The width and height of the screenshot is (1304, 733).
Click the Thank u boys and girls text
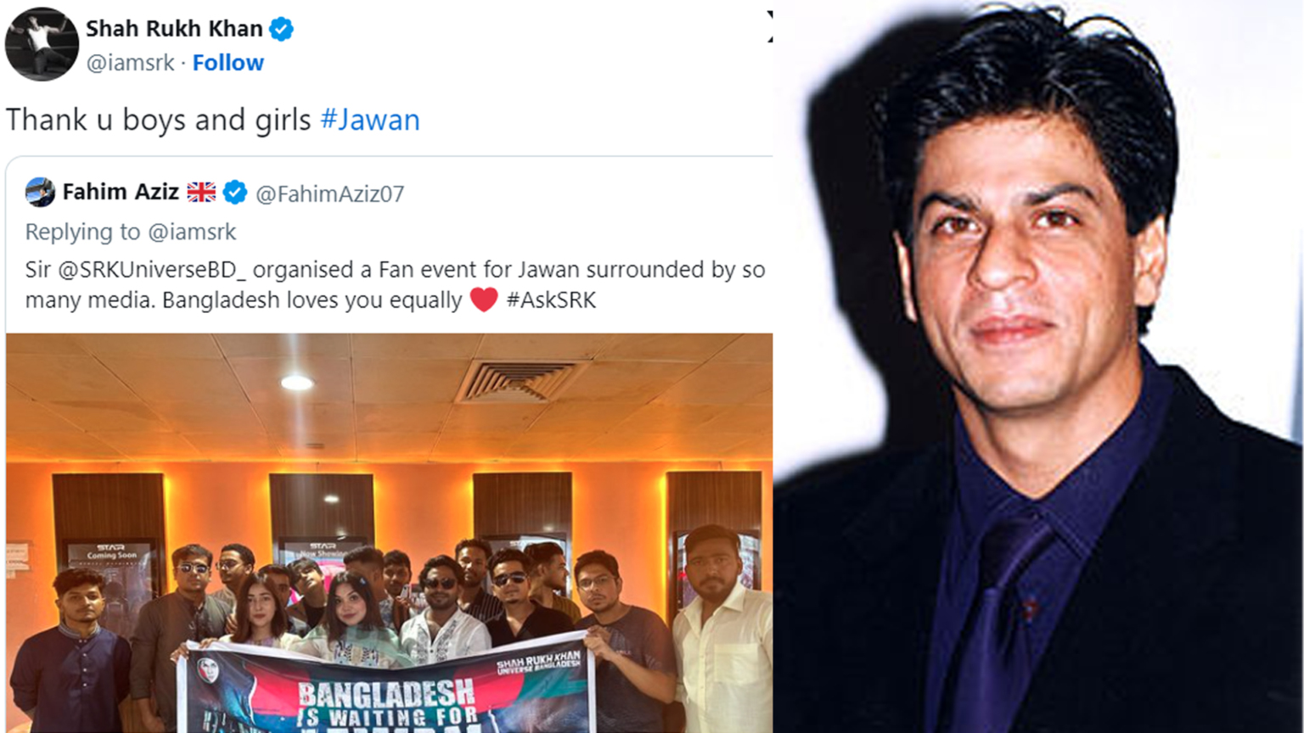point(159,120)
